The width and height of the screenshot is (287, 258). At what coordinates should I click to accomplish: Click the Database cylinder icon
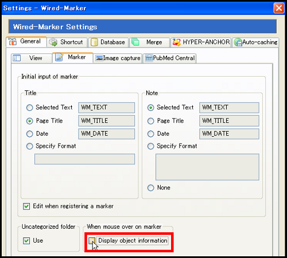94,42
